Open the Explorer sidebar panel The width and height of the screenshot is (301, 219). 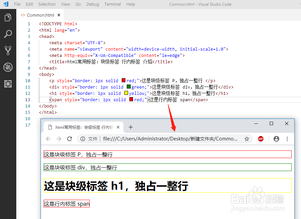point(8,18)
